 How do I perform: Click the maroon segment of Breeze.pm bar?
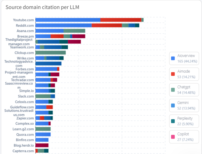click(x=79, y=36)
